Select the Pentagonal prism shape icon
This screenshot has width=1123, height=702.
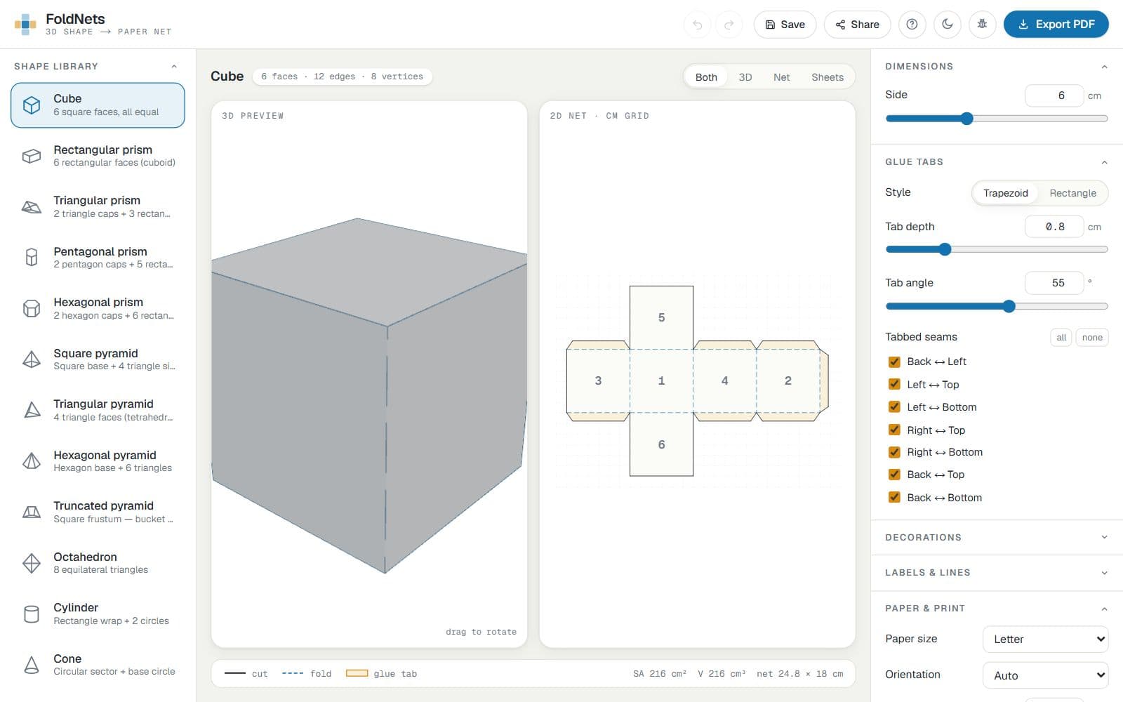(x=32, y=258)
